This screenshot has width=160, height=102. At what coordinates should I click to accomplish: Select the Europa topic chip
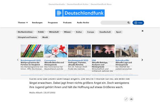tap(91, 32)
